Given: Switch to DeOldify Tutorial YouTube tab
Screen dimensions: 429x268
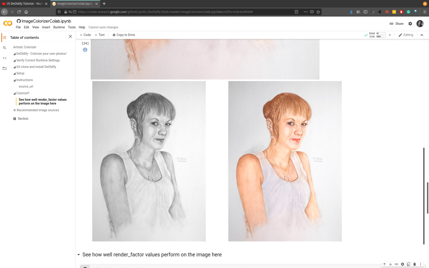Looking at the screenshot, I should [25, 4].
